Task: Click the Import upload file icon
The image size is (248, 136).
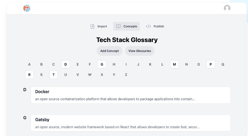Action: click(92, 26)
